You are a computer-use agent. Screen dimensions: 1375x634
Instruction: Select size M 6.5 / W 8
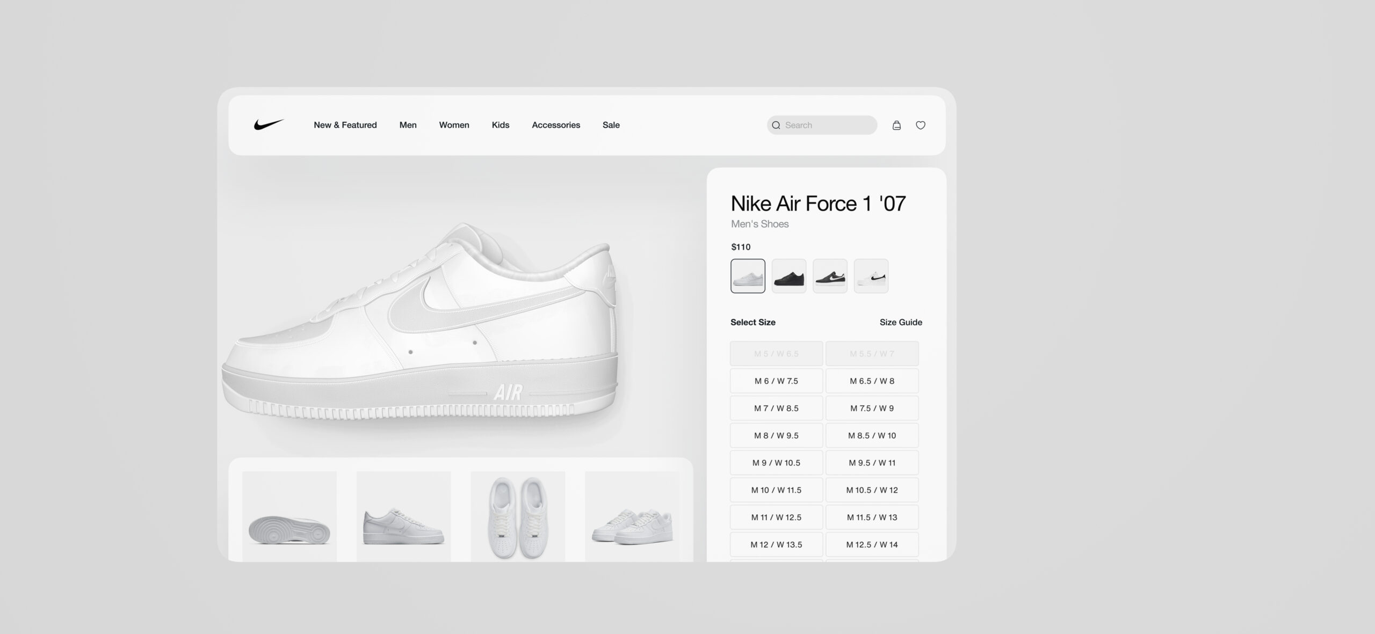point(872,381)
